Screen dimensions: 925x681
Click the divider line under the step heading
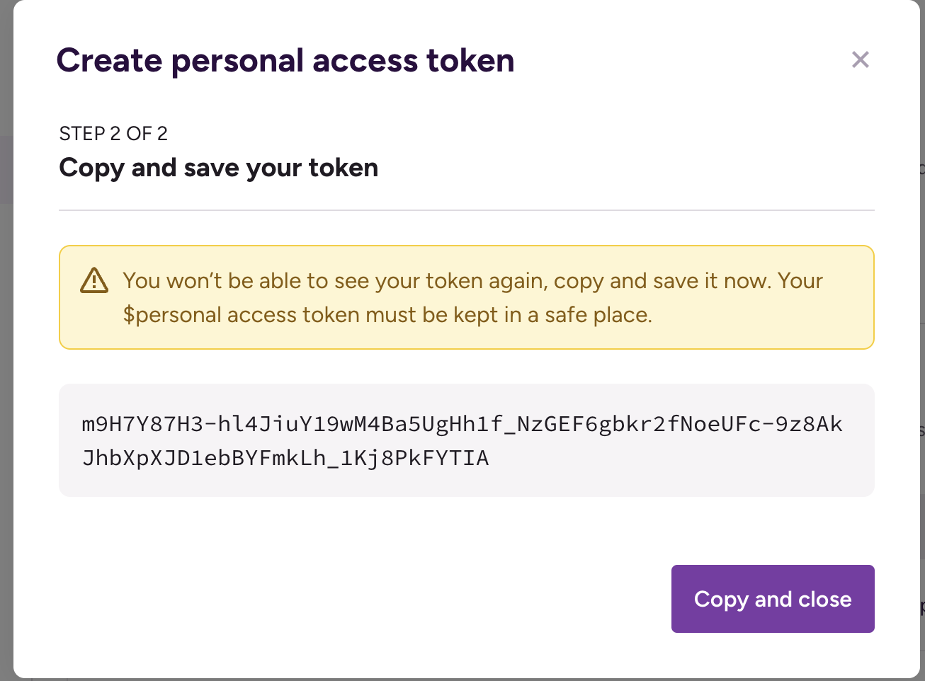click(x=466, y=210)
